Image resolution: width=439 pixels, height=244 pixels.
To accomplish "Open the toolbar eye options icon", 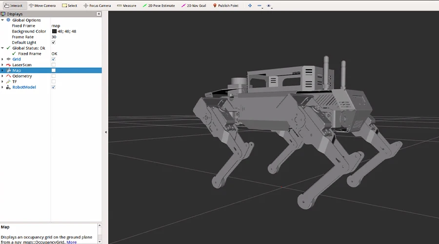I will click(x=269, y=5).
